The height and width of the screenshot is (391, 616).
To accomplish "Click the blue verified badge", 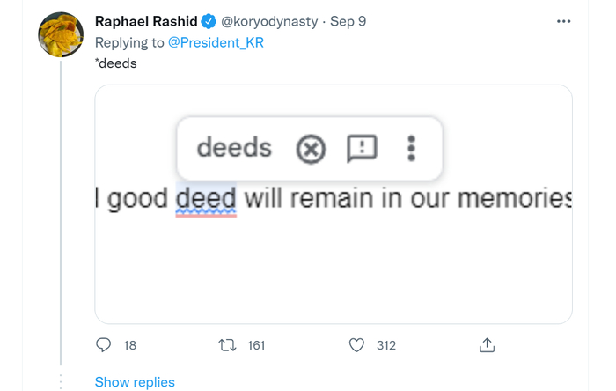I will [210, 21].
